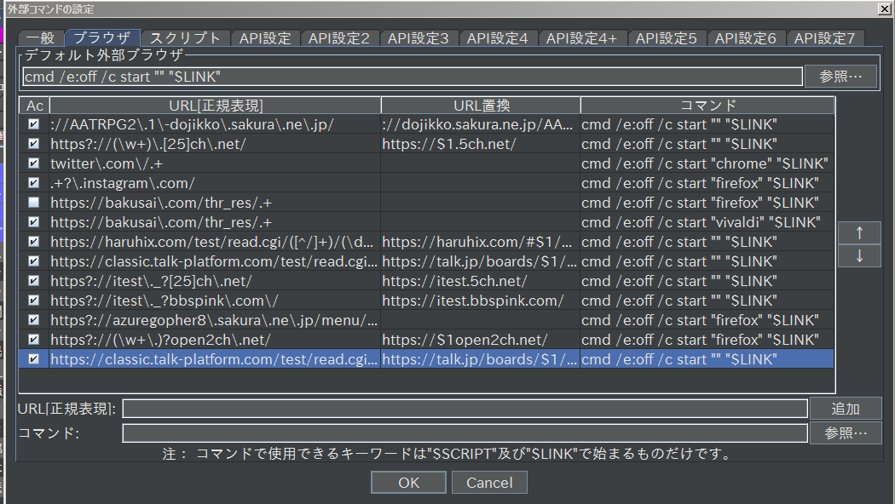Toggle checkbox for the twitter\.com row
Viewport: 895px width, 504px height.
[34, 163]
